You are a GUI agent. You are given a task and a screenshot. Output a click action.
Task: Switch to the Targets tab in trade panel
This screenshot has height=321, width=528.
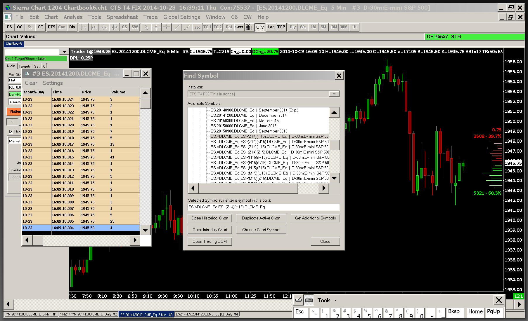25,66
